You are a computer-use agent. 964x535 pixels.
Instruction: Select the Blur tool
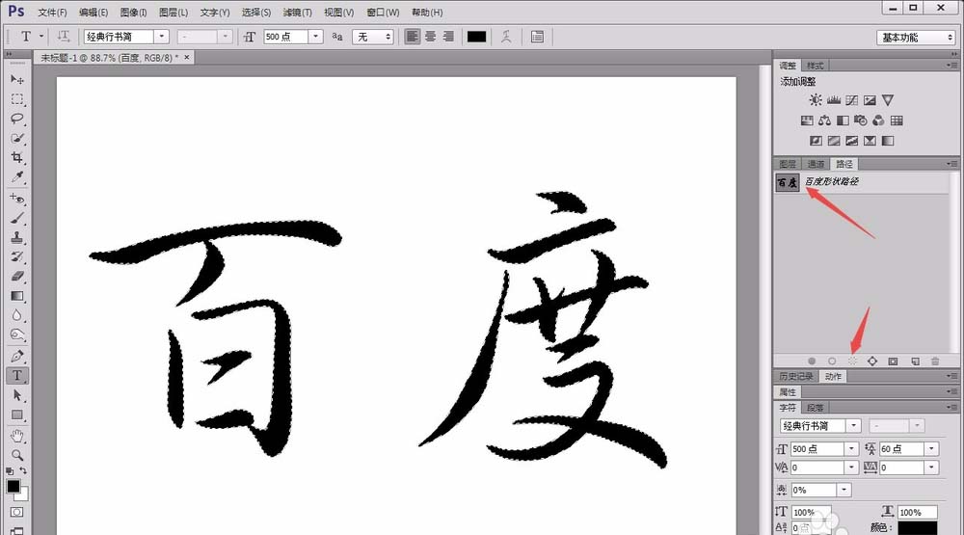[x=17, y=315]
